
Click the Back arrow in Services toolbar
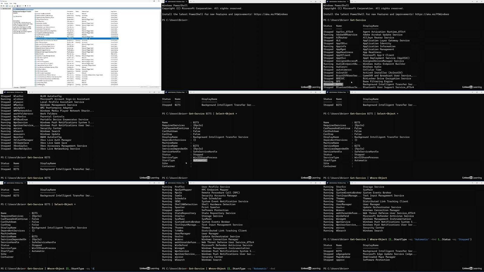point(2,6)
